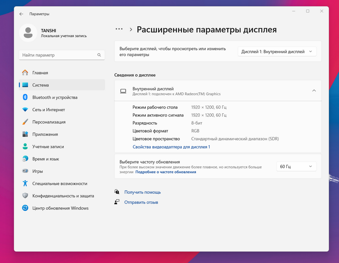Close the Параметры window
Screen dimensions: 339x263
(322, 11)
